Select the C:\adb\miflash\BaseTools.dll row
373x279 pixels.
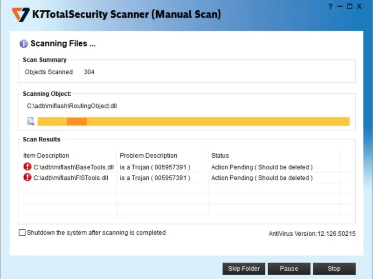tap(186, 167)
